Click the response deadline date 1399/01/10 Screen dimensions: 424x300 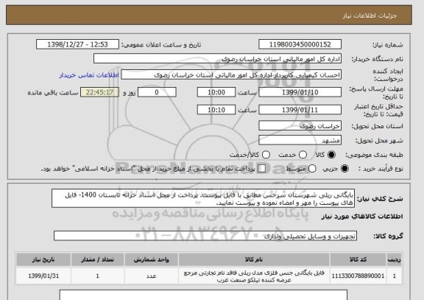point(300,92)
